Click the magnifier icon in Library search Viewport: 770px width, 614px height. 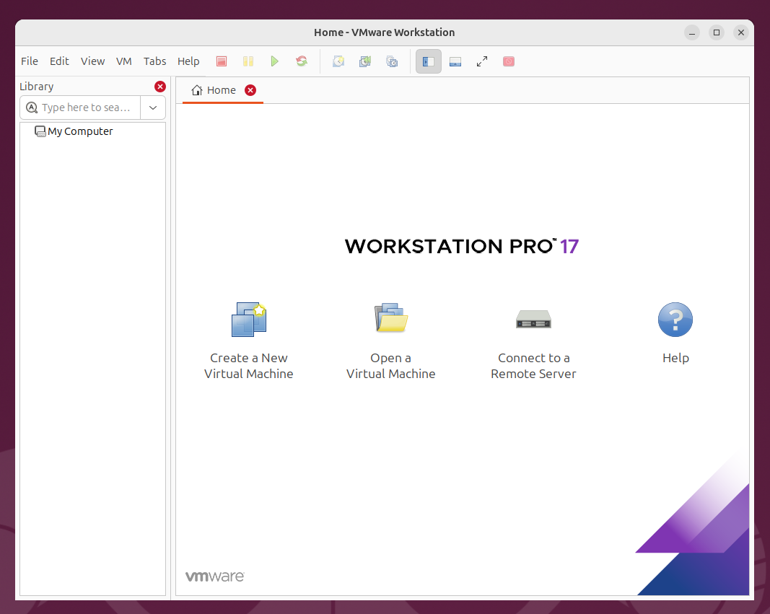click(32, 108)
